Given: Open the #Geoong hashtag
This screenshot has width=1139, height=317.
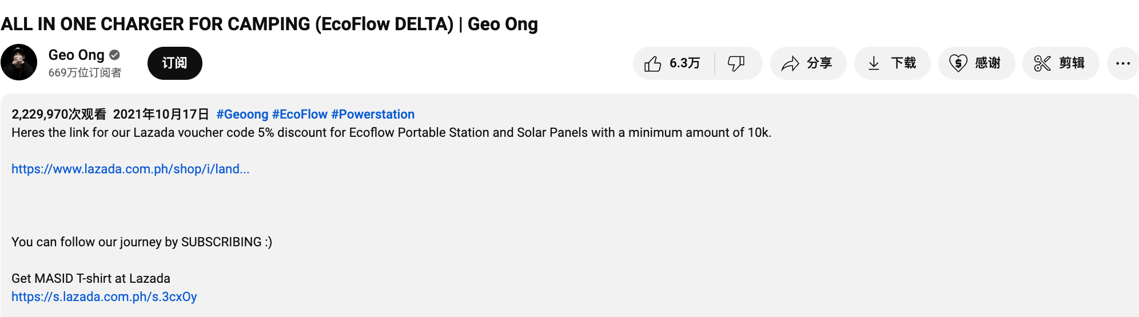Looking at the screenshot, I should tap(242, 114).
